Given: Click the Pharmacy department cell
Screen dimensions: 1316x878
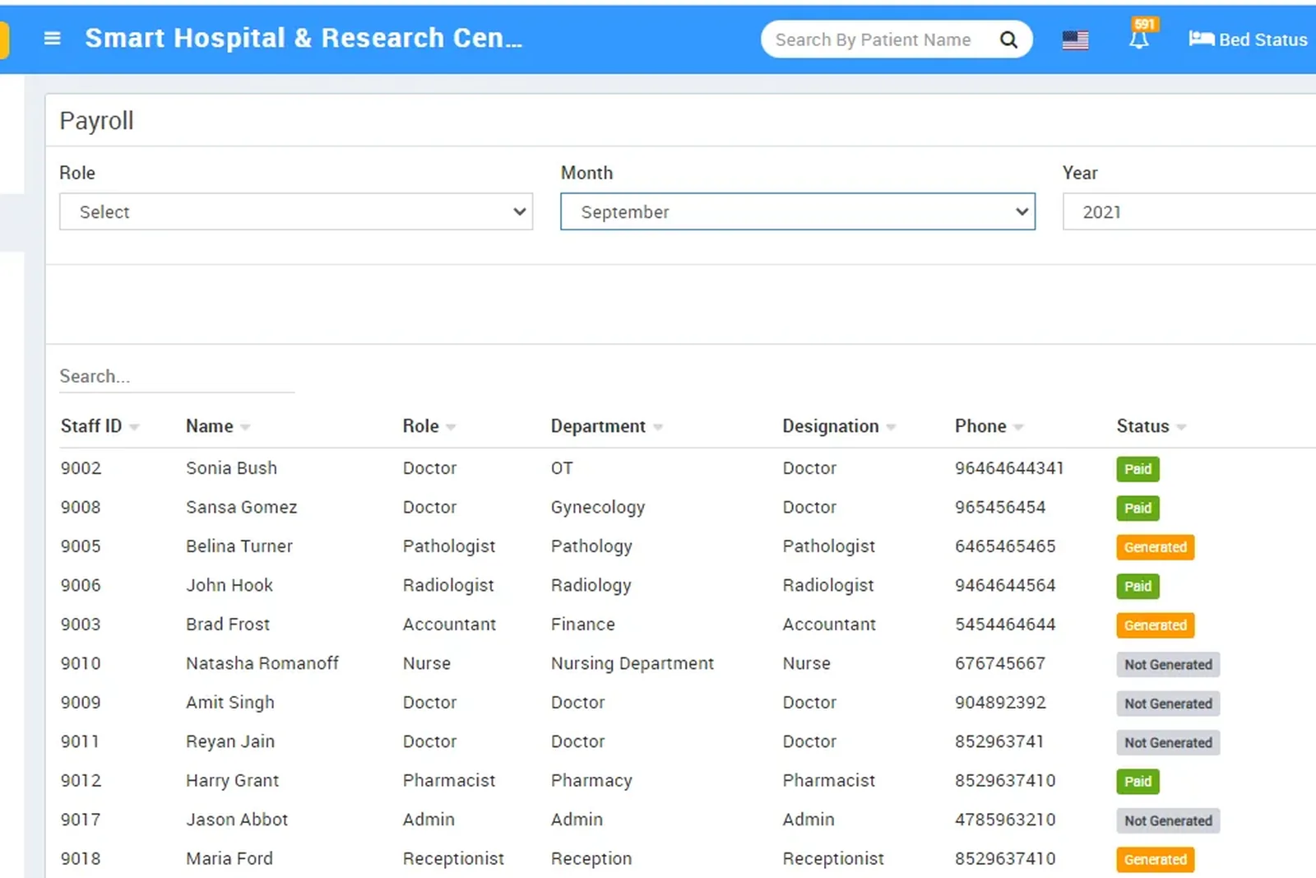Looking at the screenshot, I should pos(591,781).
